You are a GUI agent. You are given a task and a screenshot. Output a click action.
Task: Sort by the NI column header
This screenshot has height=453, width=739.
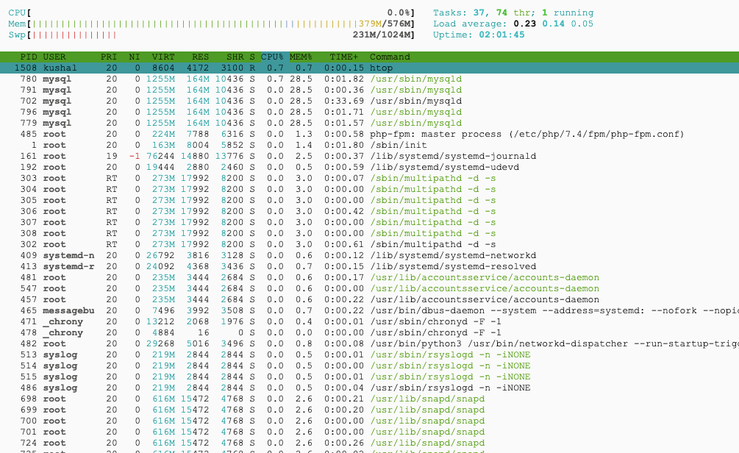[135, 57]
